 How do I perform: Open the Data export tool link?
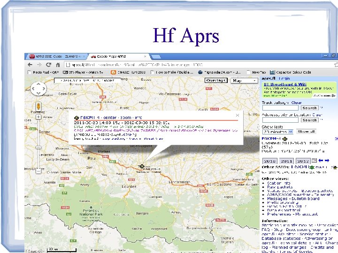pyautogui.click(x=284, y=210)
